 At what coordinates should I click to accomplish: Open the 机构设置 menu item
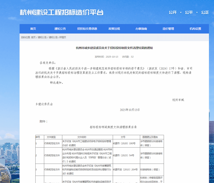[x=195, y=29]
